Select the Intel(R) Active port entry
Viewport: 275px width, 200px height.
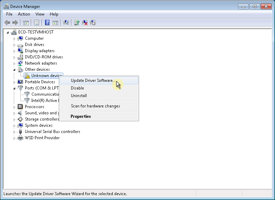pos(45,101)
